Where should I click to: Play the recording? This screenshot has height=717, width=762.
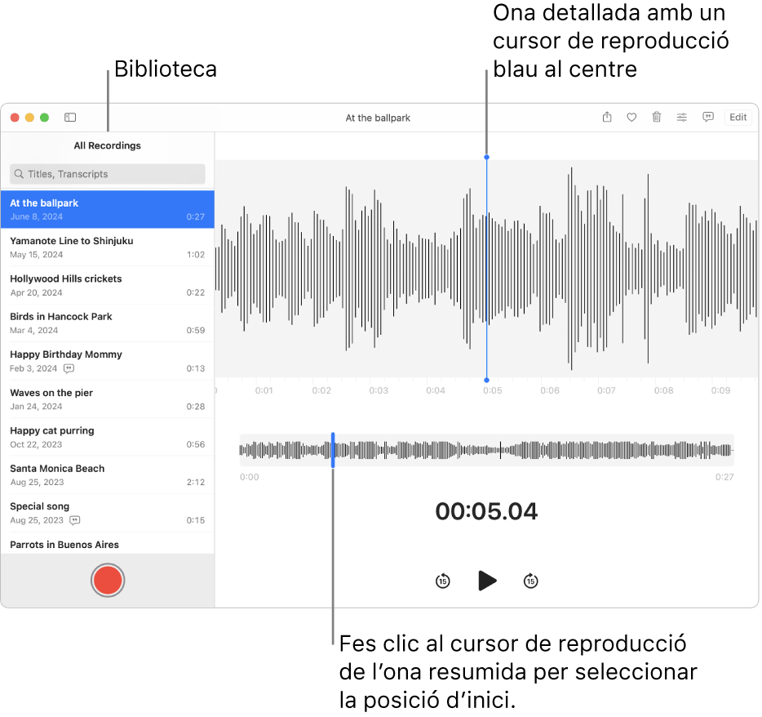487,581
